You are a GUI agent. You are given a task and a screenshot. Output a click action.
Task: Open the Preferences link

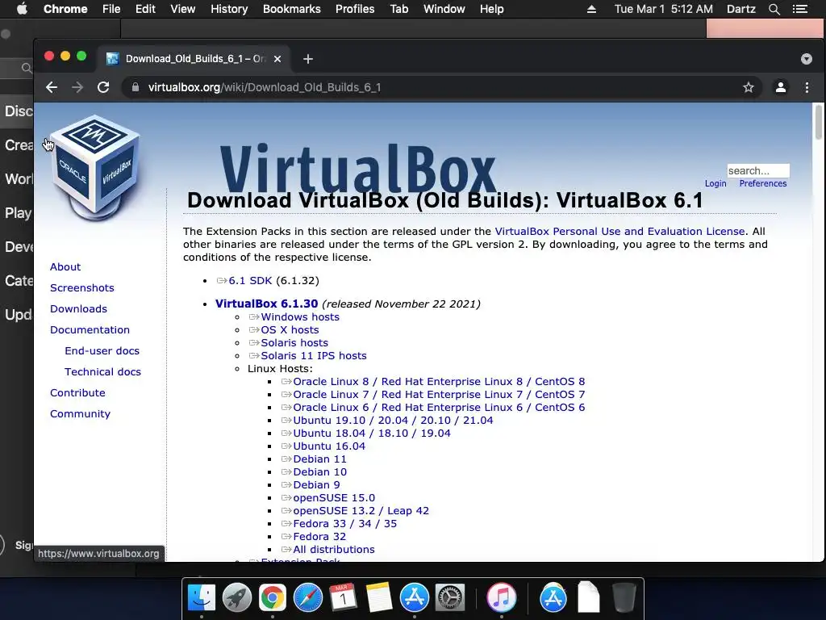click(x=763, y=183)
